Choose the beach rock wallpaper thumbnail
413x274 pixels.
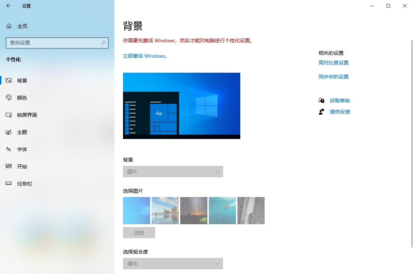tap(165, 211)
